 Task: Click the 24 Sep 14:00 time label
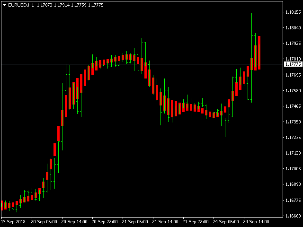256,222
